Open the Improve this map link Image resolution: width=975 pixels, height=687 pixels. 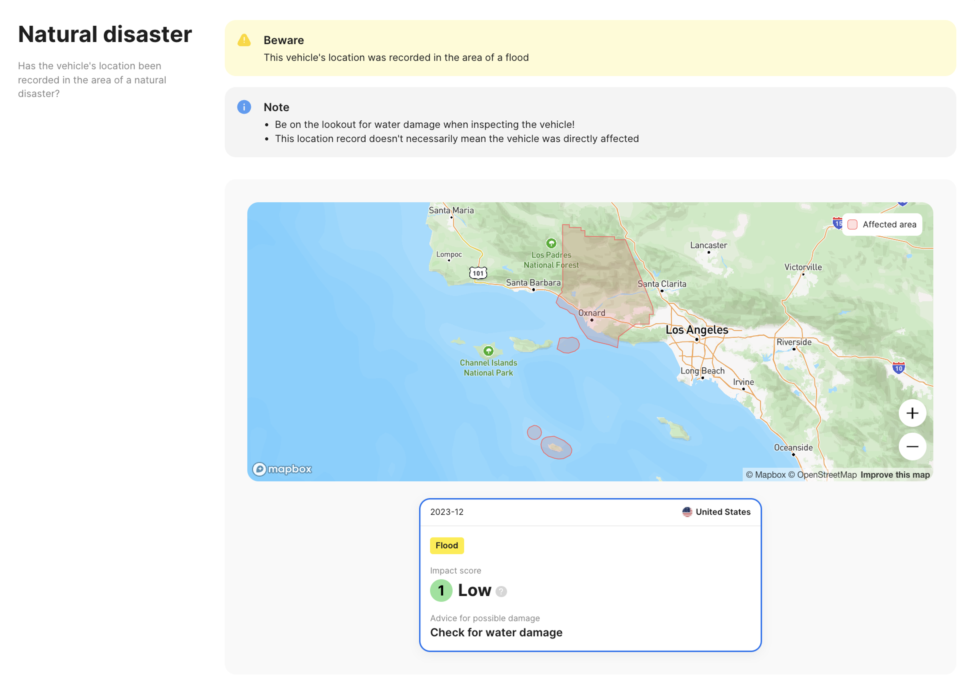coord(895,475)
